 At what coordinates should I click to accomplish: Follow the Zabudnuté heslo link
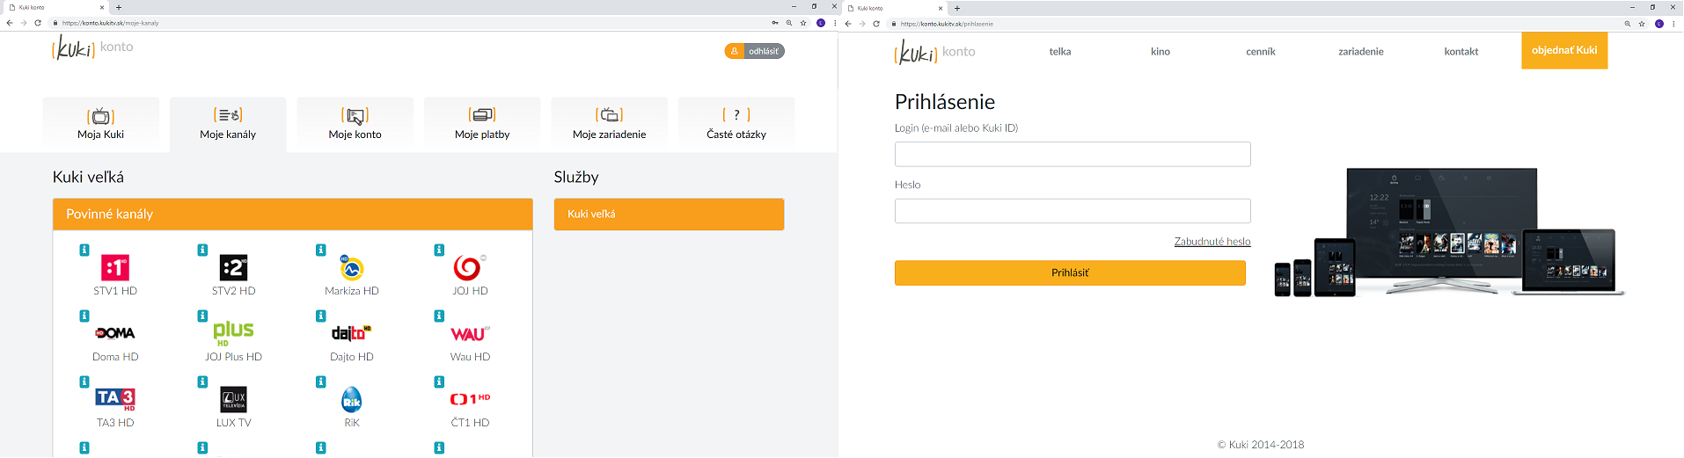[x=1212, y=242]
